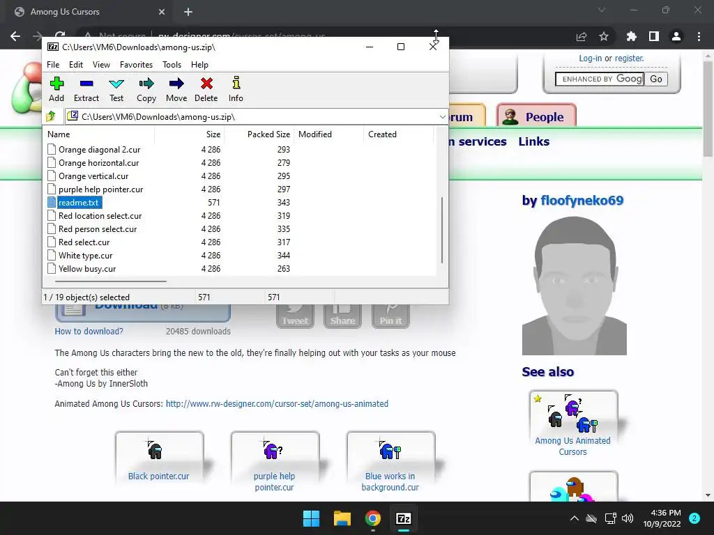Select readme.txt in the archive

pyautogui.click(x=78, y=203)
